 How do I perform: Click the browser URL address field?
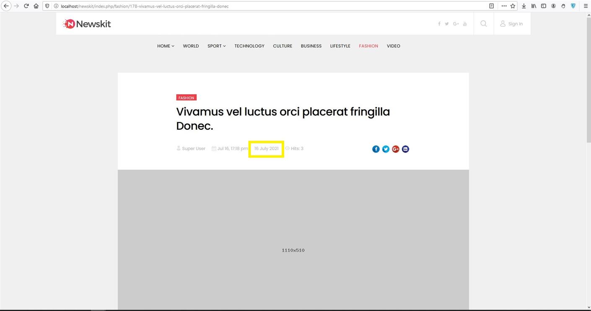tap(268, 6)
